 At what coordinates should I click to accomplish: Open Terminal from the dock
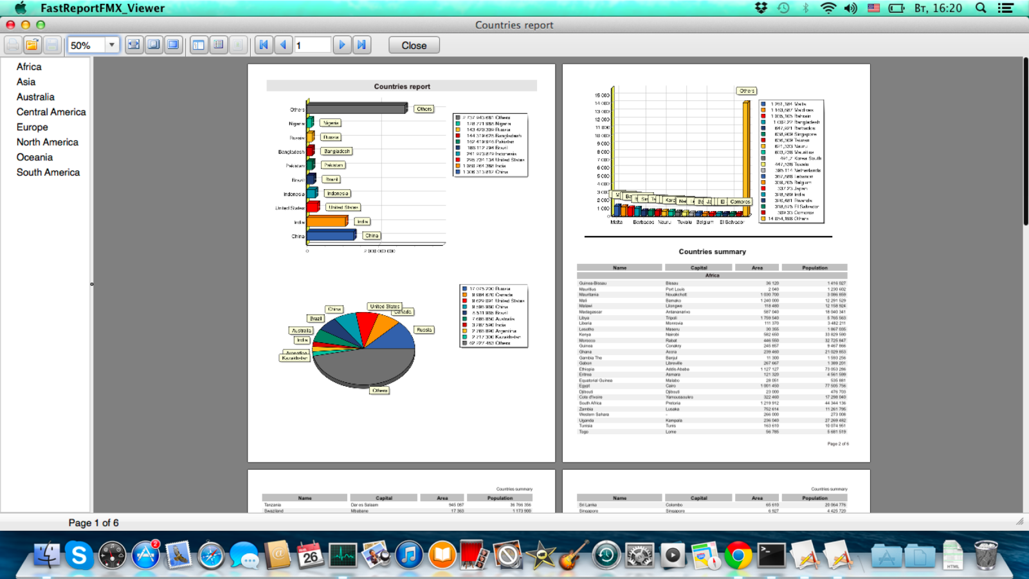(771, 555)
